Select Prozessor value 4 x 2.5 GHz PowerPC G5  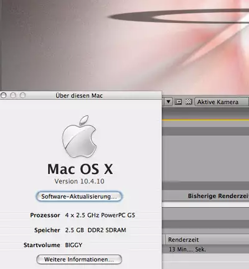click(x=100, y=216)
